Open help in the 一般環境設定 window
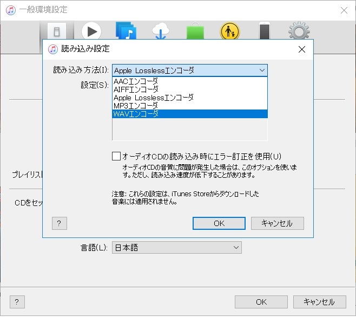 pyautogui.click(x=17, y=302)
